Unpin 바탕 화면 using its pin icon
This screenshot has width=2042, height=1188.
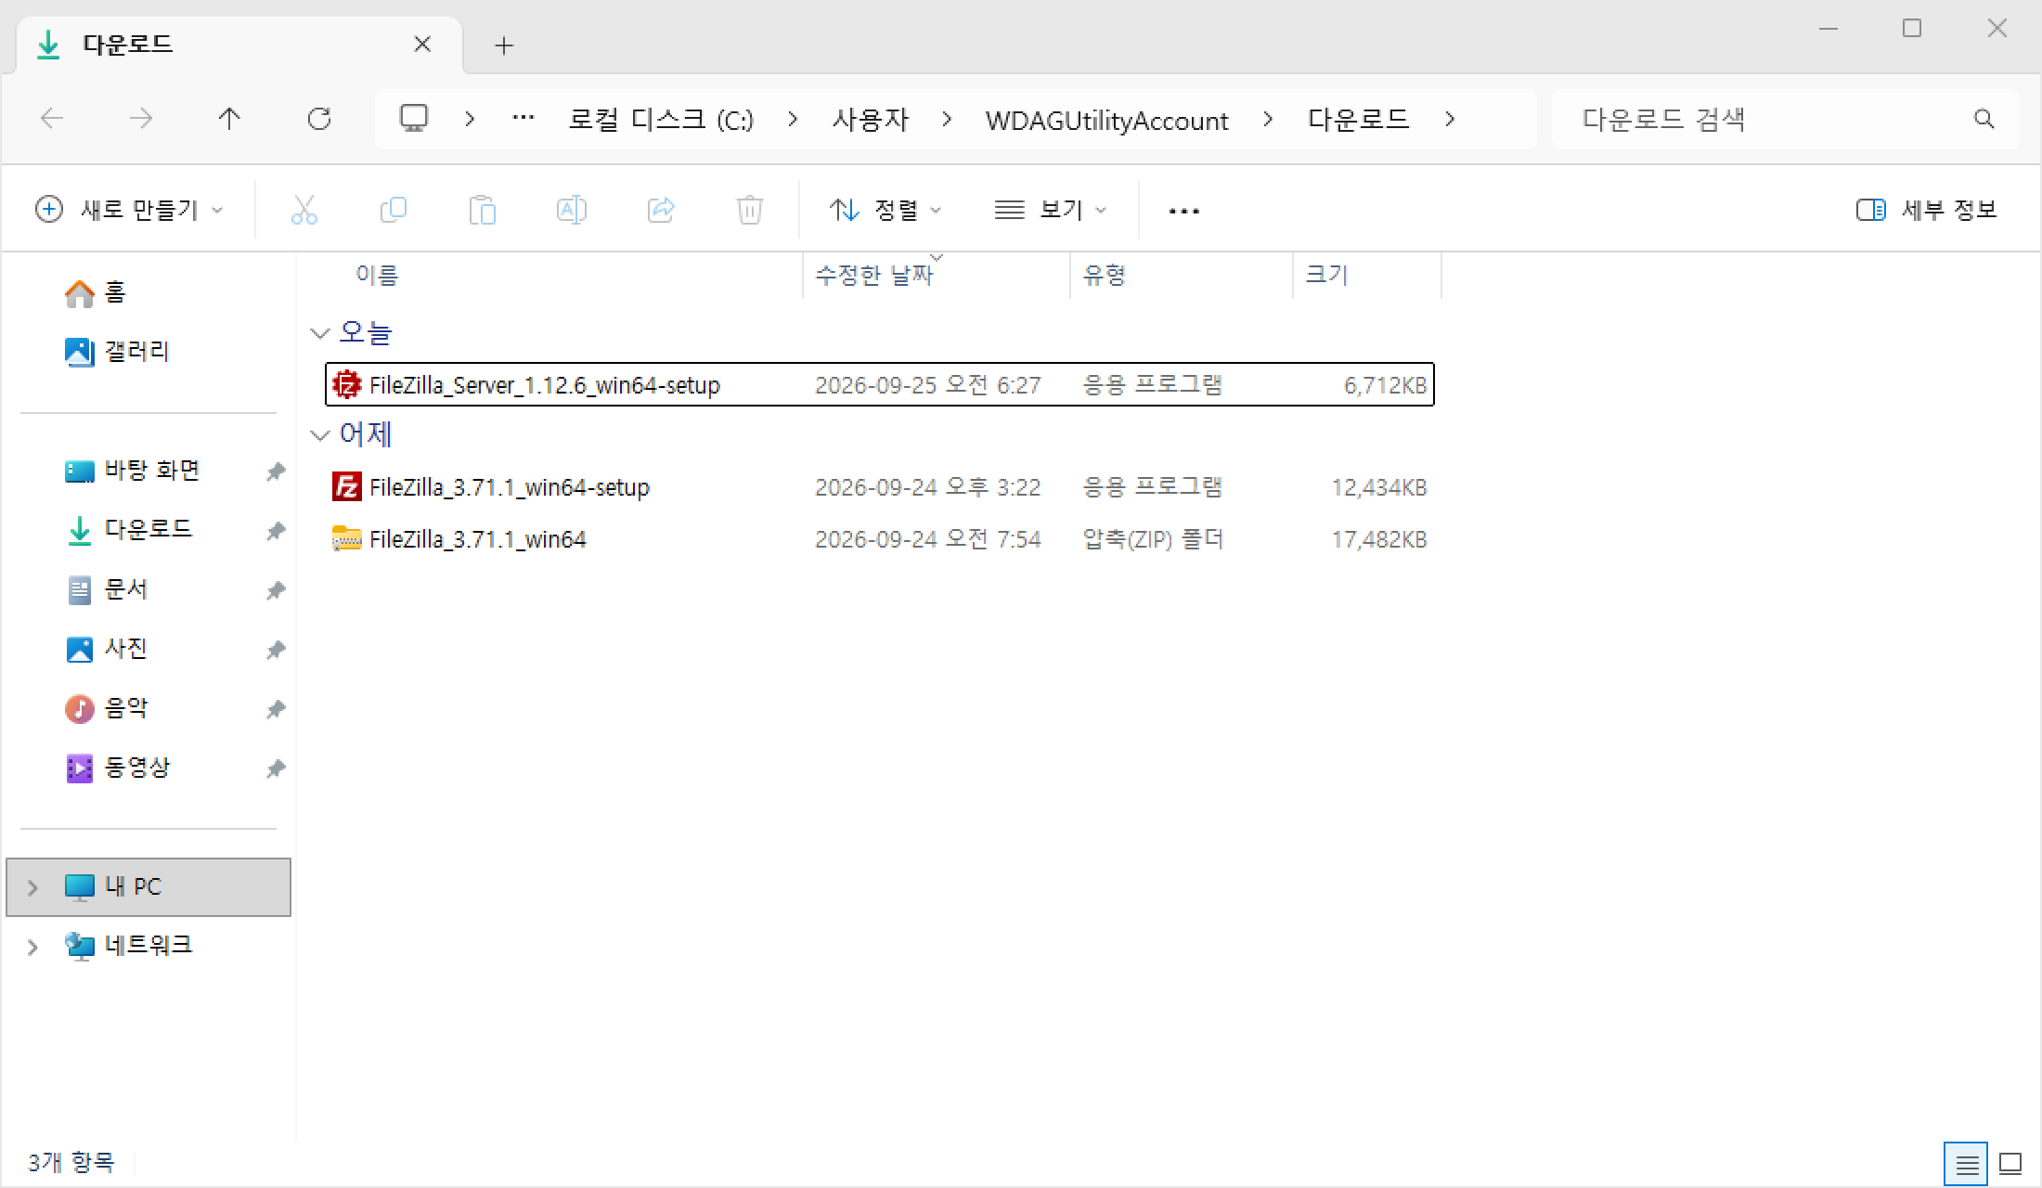276,471
